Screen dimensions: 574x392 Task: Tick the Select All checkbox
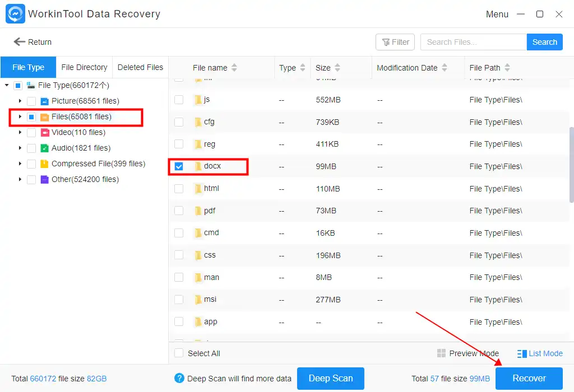(179, 353)
